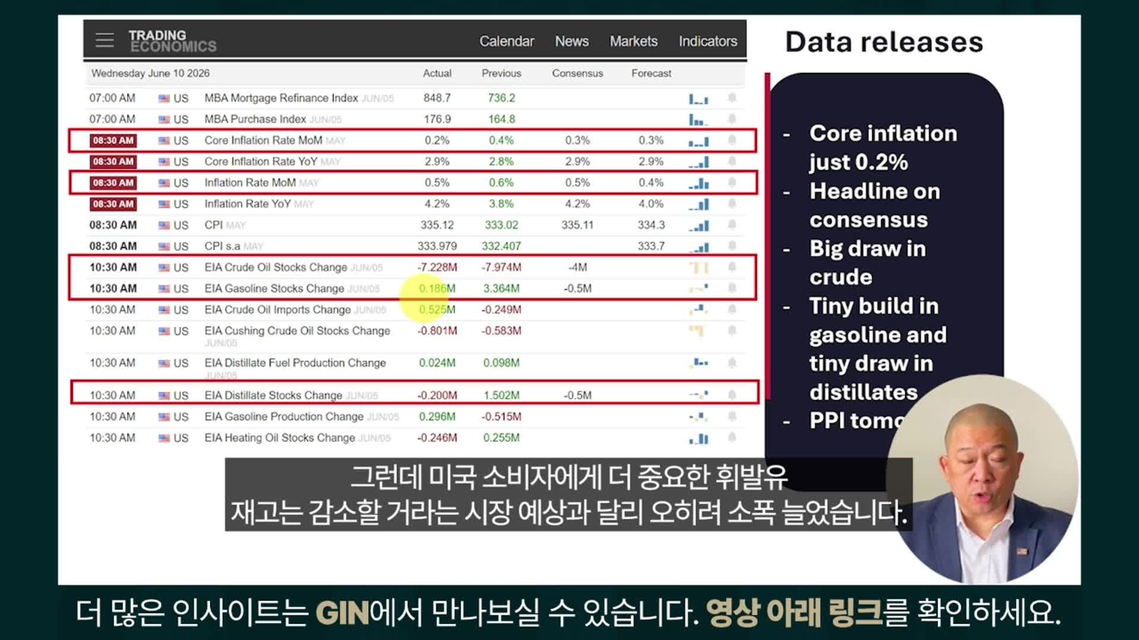
Task: Click the bell icon for MBA Purchase Index
Action: 732,119
